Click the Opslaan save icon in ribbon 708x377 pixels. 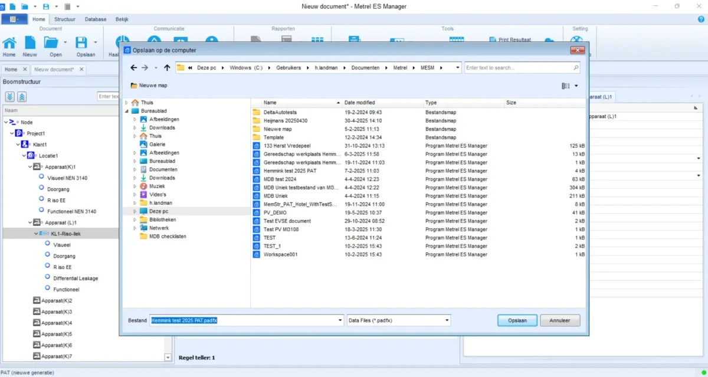click(x=81, y=43)
